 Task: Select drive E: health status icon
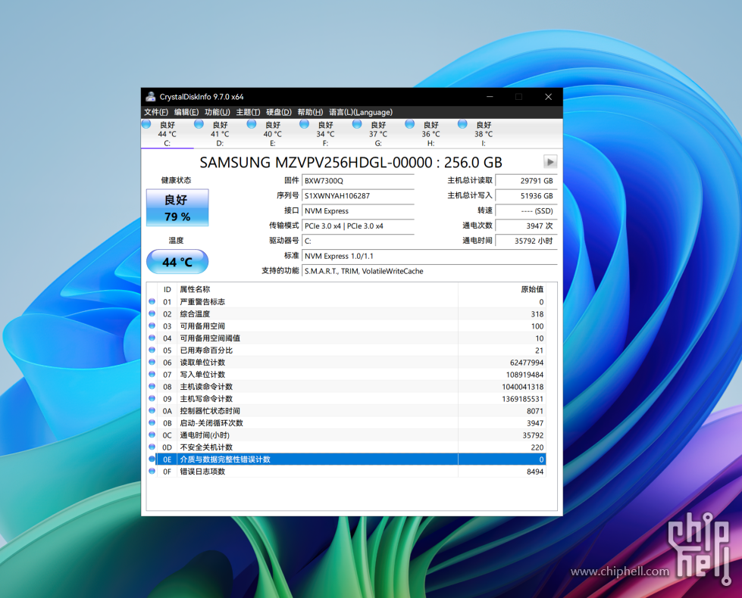point(252,124)
